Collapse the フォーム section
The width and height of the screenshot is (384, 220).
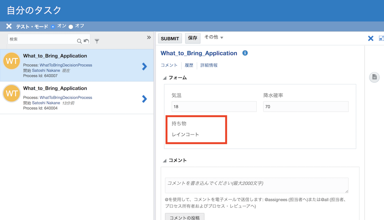(x=165, y=78)
